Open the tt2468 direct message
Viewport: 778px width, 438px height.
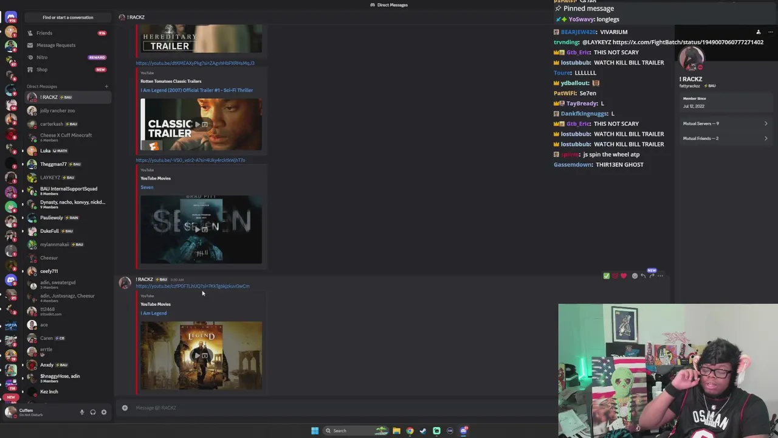[x=68, y=311]
